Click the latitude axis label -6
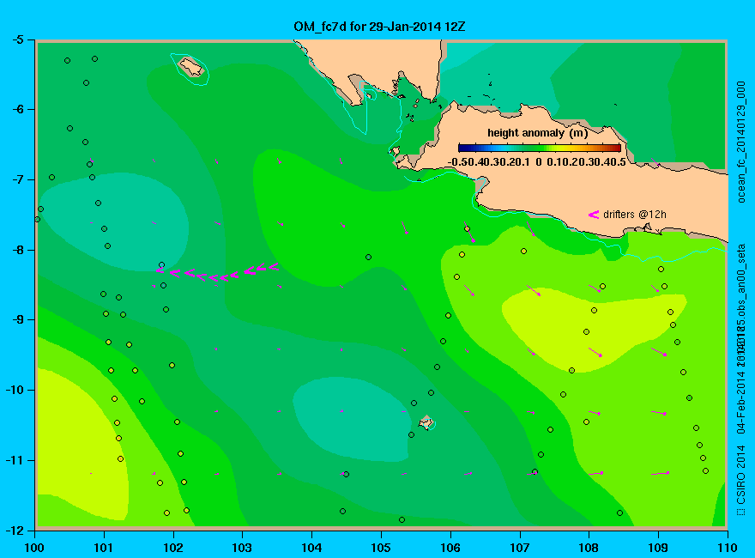755x558 pixels. (x=17, y=109)
